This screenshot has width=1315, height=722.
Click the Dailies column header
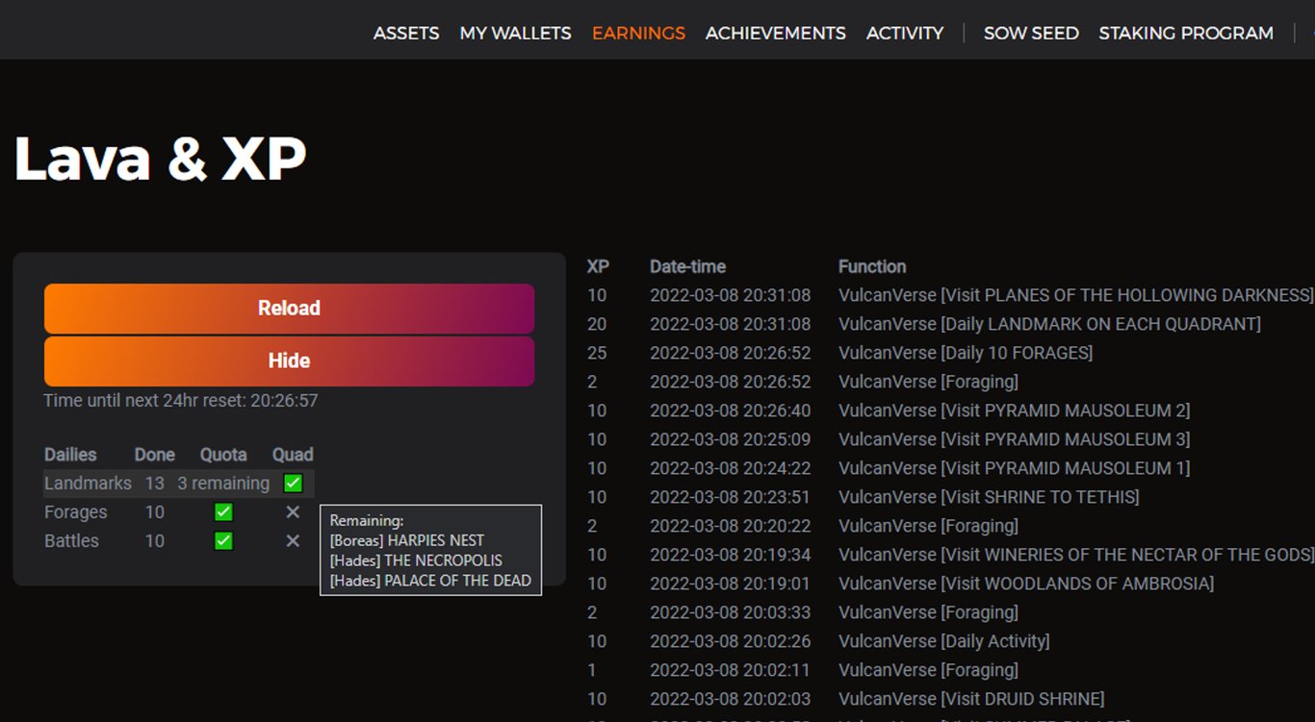70,455
